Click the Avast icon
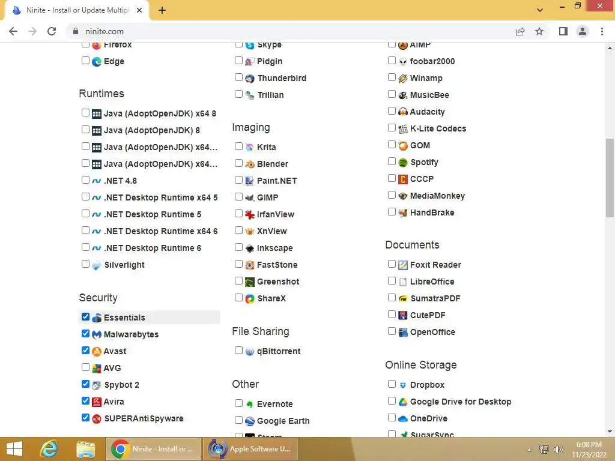615x461 pixels. point(97,352)
